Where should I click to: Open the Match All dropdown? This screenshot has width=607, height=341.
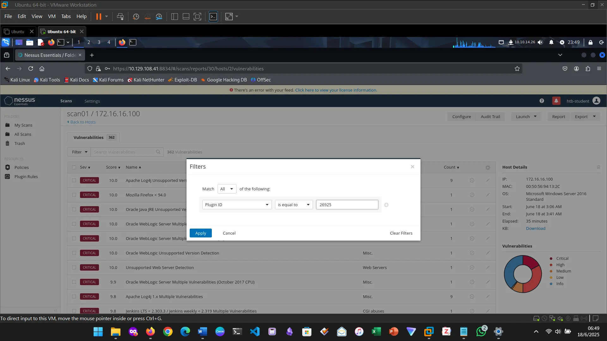(x=227, y=189)
